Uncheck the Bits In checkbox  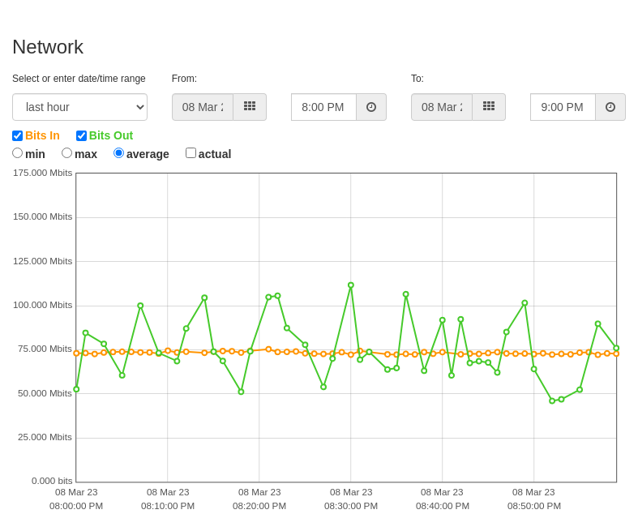18,135
